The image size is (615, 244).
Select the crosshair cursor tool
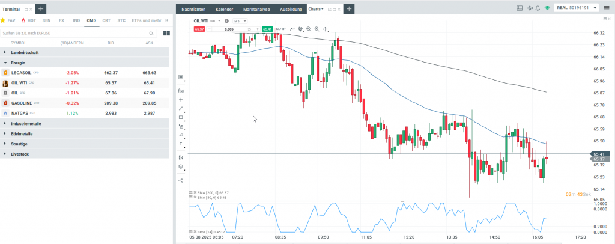click(x=326, y=29)
